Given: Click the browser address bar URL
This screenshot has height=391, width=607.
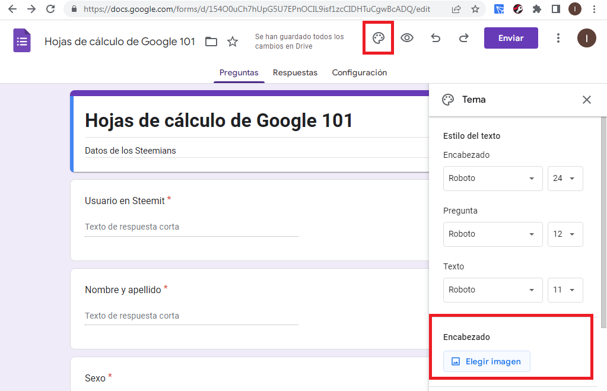Looking at the screenshot, I should 257,9.
